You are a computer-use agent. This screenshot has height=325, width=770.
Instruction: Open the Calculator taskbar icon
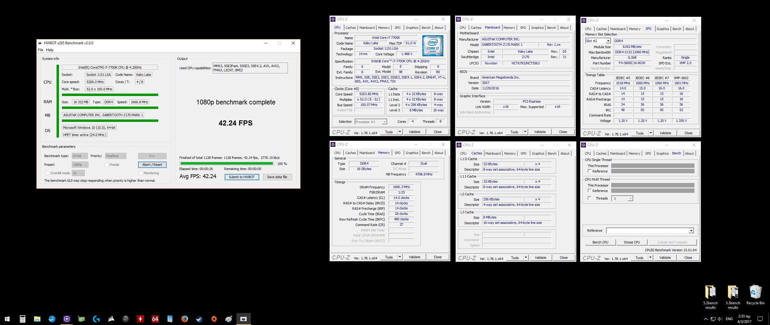[x=22, y=319]
